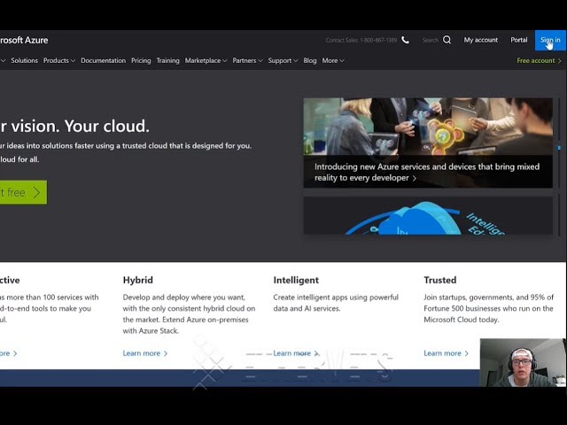
Task: Open the Pricing page
Action: 141,60
